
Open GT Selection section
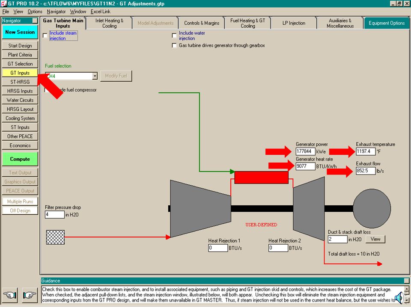click(x=20, y=64)
